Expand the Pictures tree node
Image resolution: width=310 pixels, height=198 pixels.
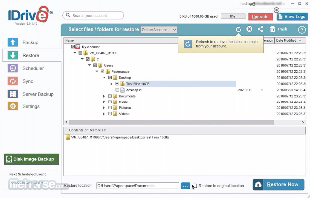[104, 108]
